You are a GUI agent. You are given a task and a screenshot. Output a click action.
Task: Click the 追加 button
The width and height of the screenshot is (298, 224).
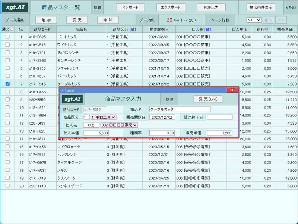(x=46, y=20)
